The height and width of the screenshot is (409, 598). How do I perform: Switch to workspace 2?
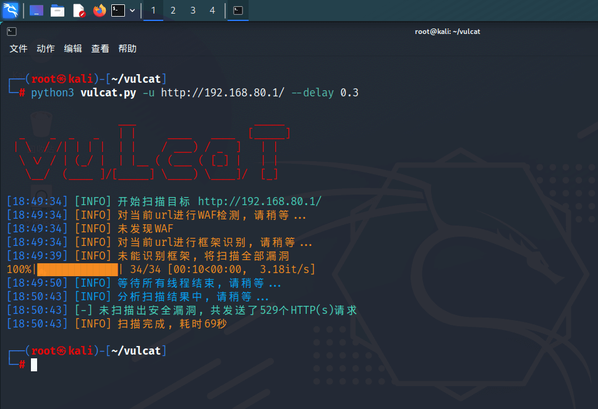173,11
